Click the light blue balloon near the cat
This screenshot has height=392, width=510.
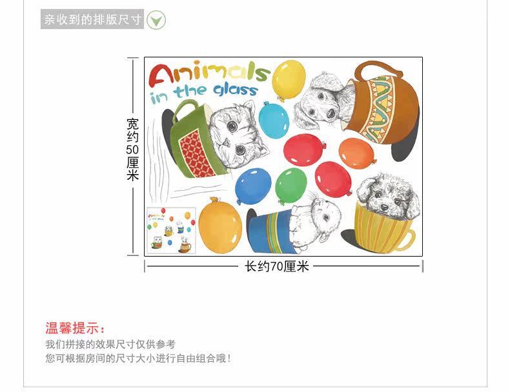(x=274, y=120)
